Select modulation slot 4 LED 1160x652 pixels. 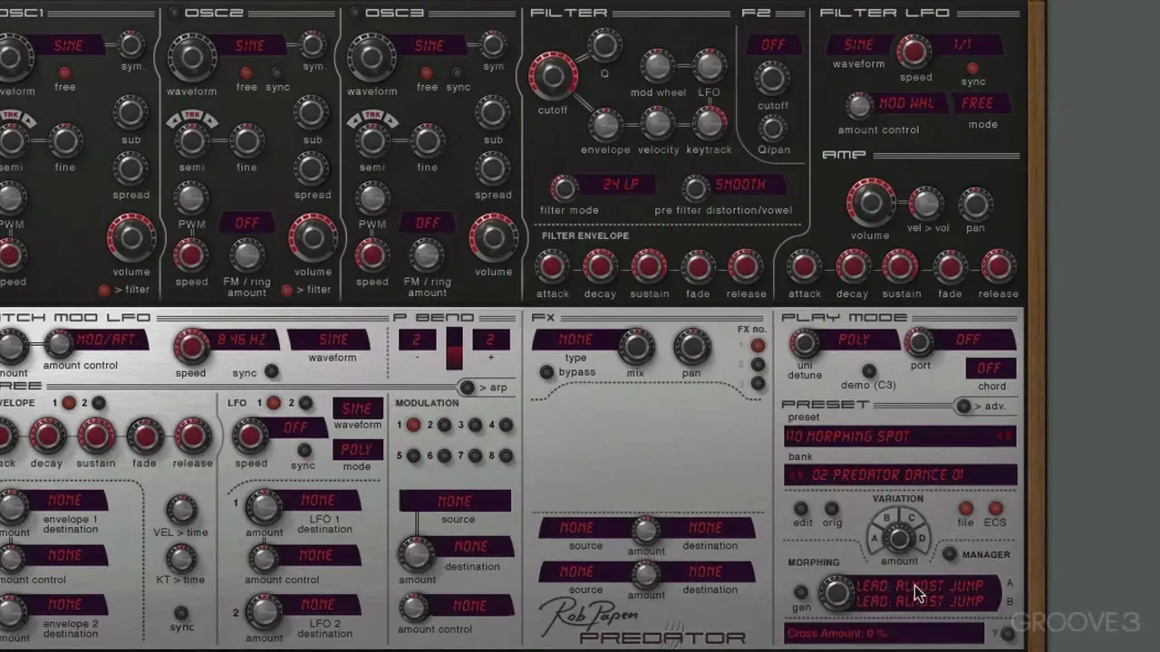(x=506, y=425)
